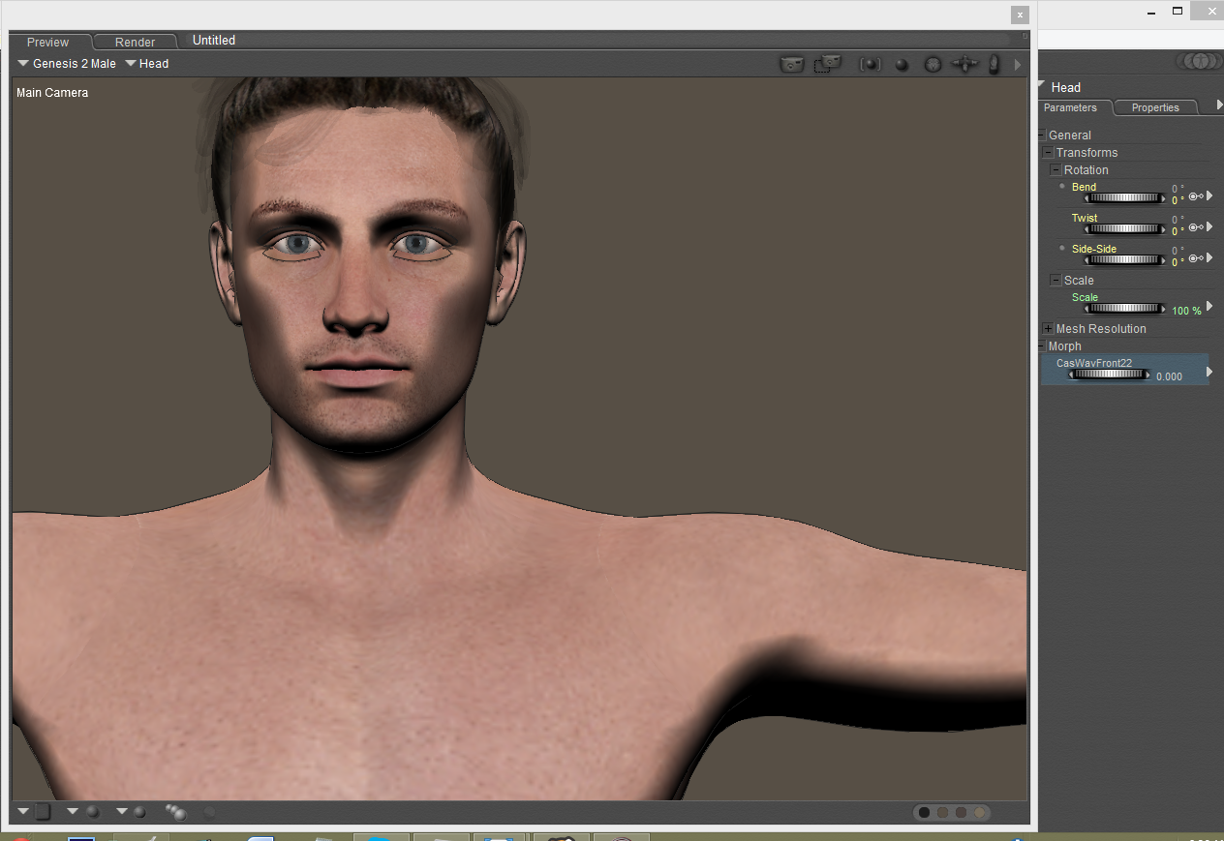Click the plain sphere icon in preview toolbar
Image resolution: width=1224 pixels, height=841 pixels.
point(902,65)
